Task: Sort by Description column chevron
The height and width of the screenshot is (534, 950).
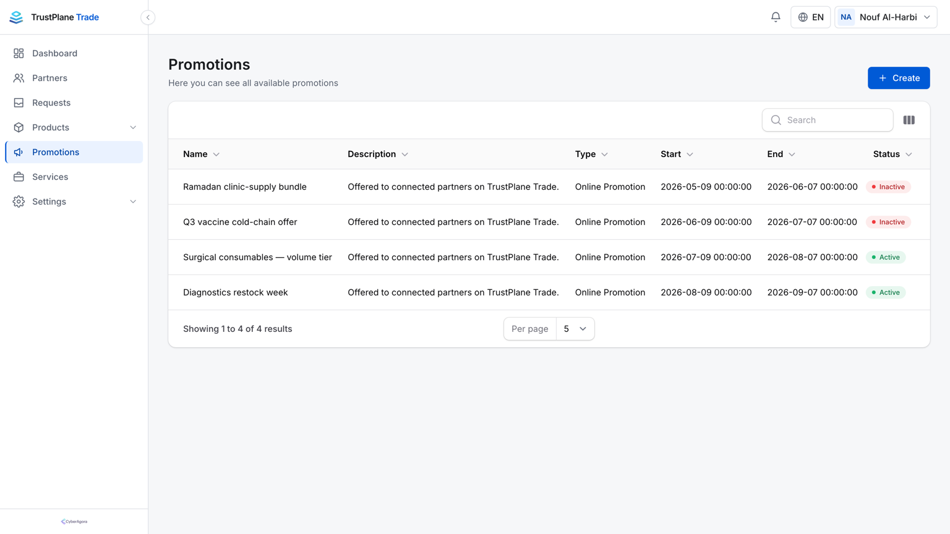Action: pos(405,155)
